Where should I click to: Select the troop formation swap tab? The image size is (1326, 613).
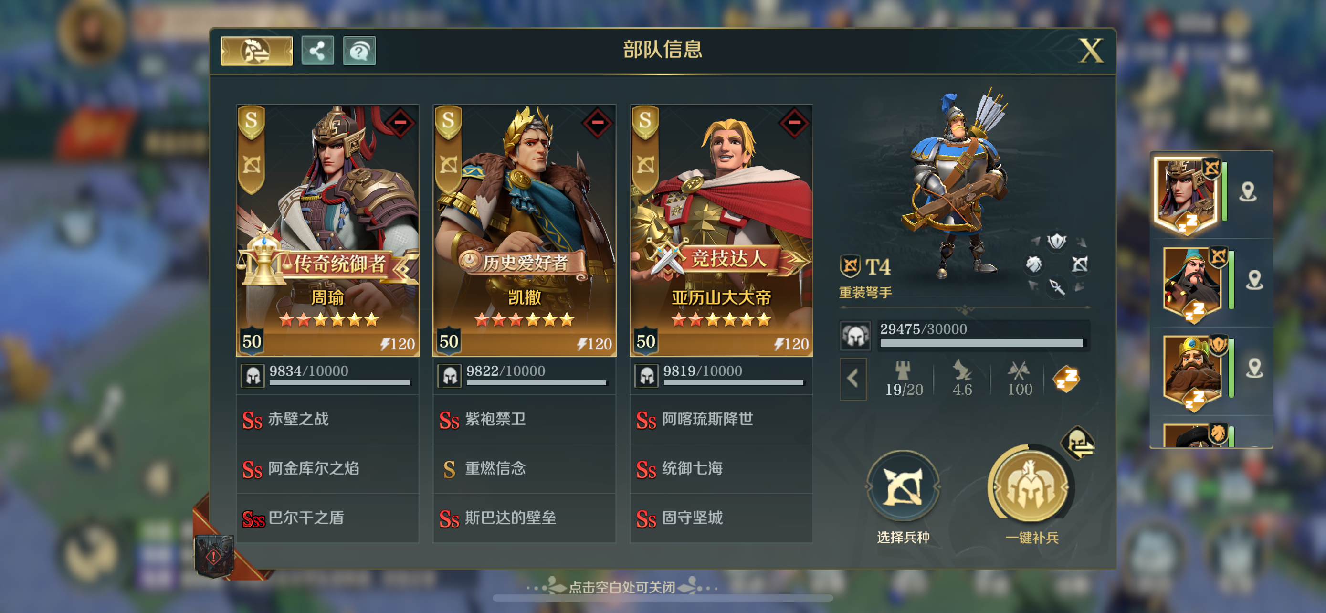(x=257, y=51)
